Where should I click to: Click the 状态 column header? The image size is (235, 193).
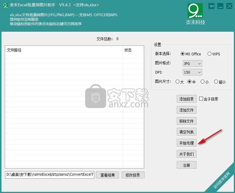tap(133, 50)
